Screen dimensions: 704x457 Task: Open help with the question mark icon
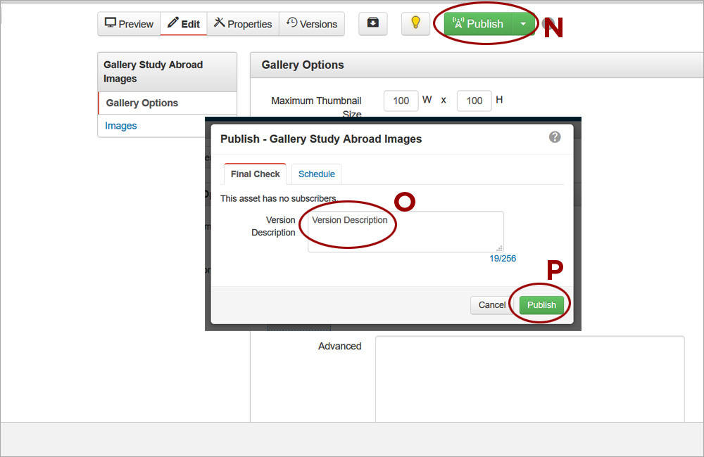pyautogui.click(x=555, y=138)
